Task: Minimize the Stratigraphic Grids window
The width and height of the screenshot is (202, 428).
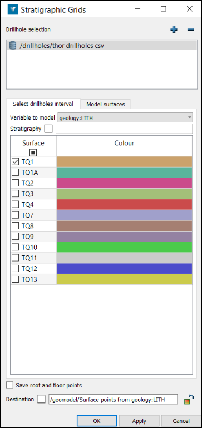Action: 137,9
